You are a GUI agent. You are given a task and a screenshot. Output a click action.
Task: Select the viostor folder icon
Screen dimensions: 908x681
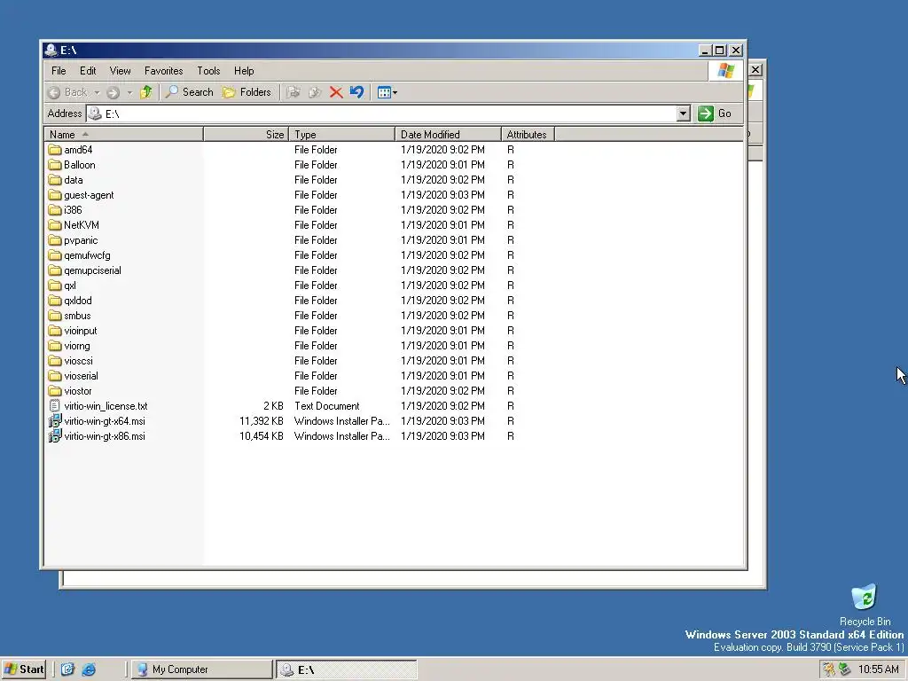click(55, 391)
